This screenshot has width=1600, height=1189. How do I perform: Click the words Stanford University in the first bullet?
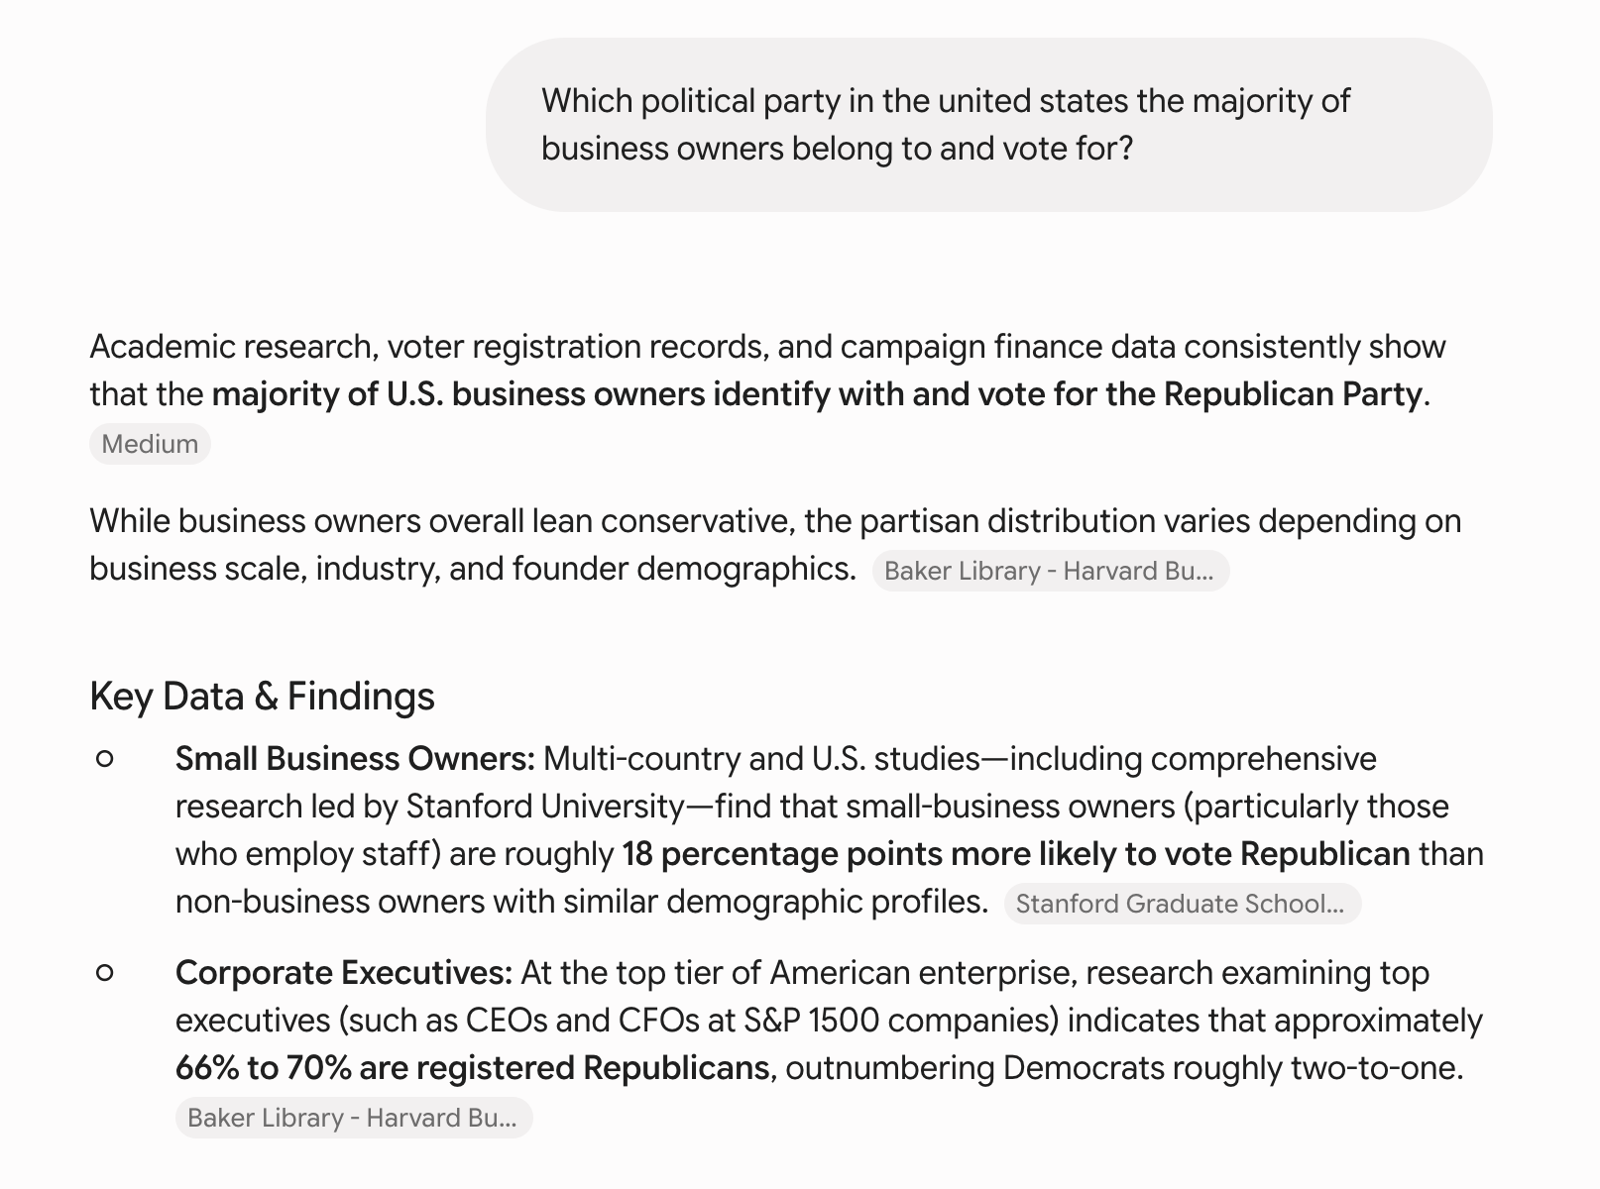coord(545,807)
